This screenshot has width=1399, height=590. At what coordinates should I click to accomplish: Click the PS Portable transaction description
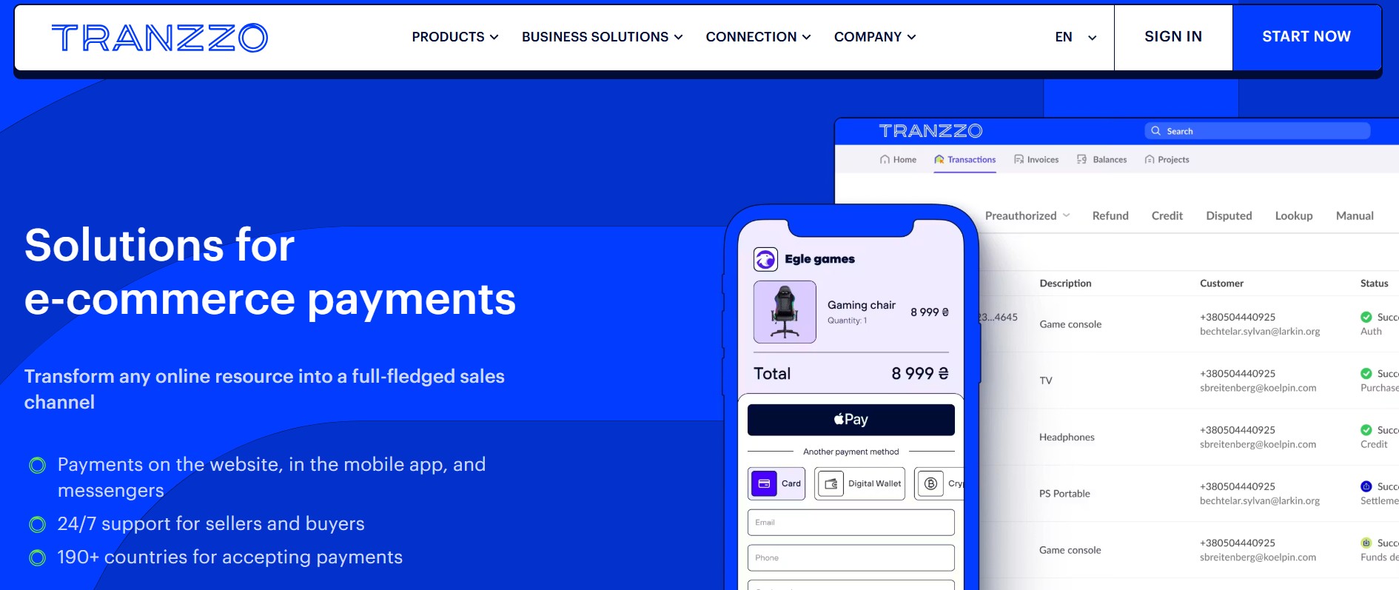pos(1064,494)
